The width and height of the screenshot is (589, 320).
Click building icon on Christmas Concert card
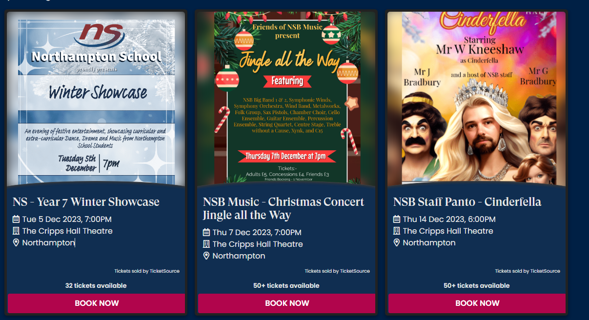tap(206, 244)
